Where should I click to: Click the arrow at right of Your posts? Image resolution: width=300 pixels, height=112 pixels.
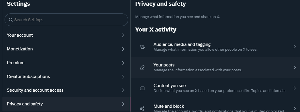pyautogui.click(x=295, y=67)
